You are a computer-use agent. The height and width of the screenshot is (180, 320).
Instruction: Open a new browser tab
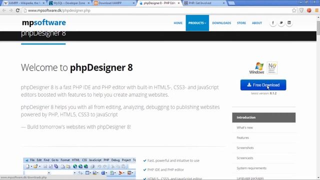tap(231, 3)
